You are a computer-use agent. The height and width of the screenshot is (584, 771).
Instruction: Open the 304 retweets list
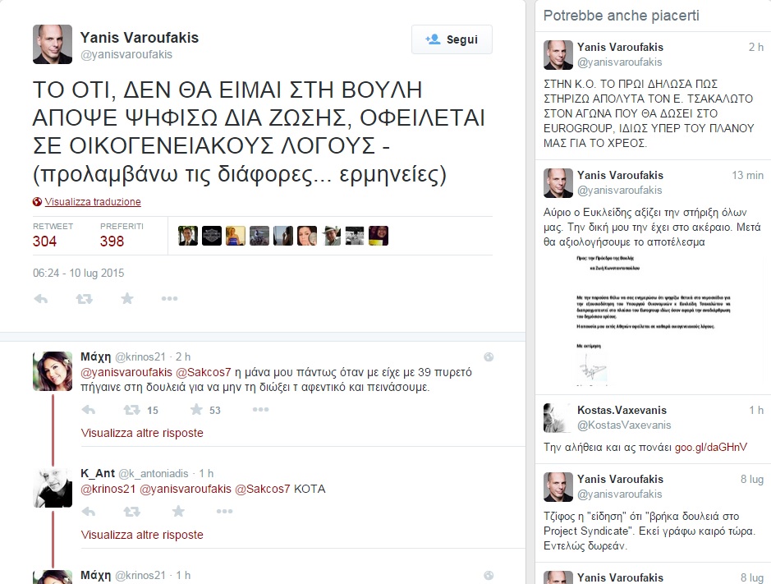point(53,235)
